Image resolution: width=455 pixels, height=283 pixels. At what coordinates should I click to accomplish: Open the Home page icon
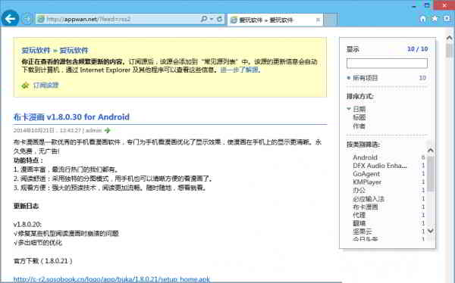423,19
